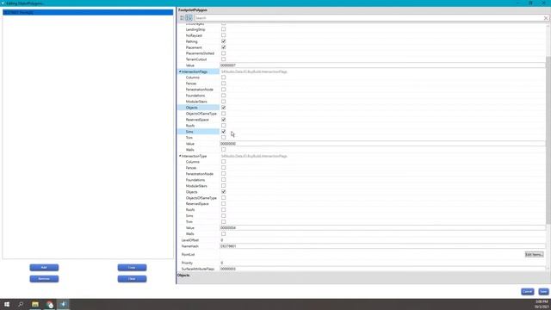The width and height of the screenshot is (551, 310).
Task: Check Columns under IntersectionType
Action: tap(224, 162)
